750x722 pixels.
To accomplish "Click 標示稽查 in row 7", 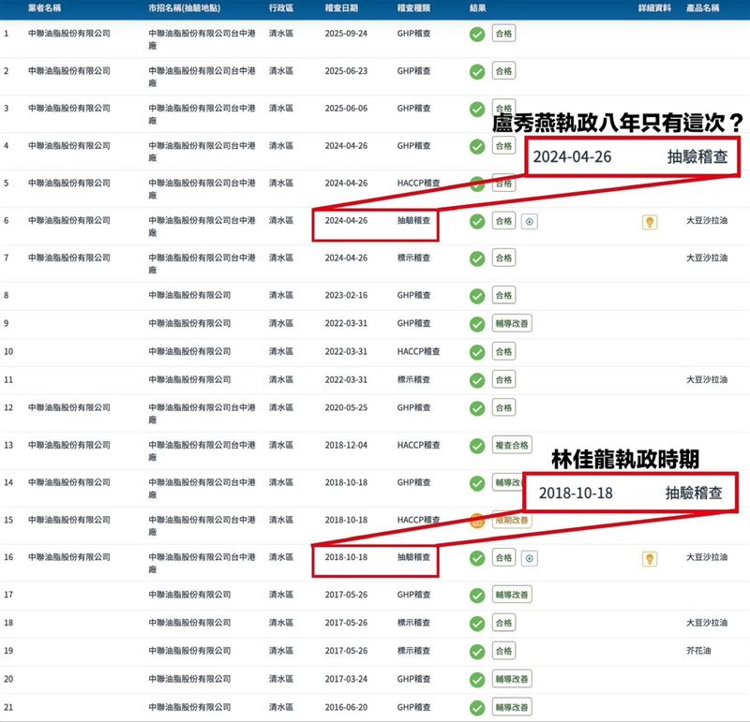I will pyautogui.click(x=413, y=258).
